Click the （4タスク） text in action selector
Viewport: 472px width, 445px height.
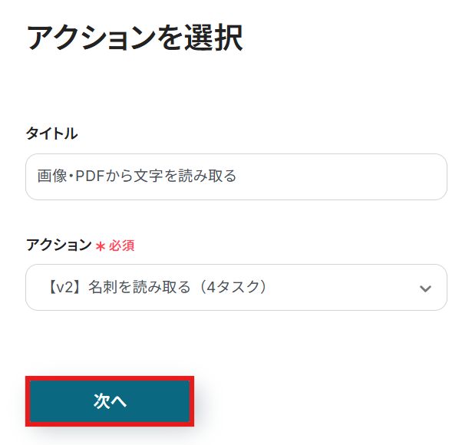coord(233,288)
